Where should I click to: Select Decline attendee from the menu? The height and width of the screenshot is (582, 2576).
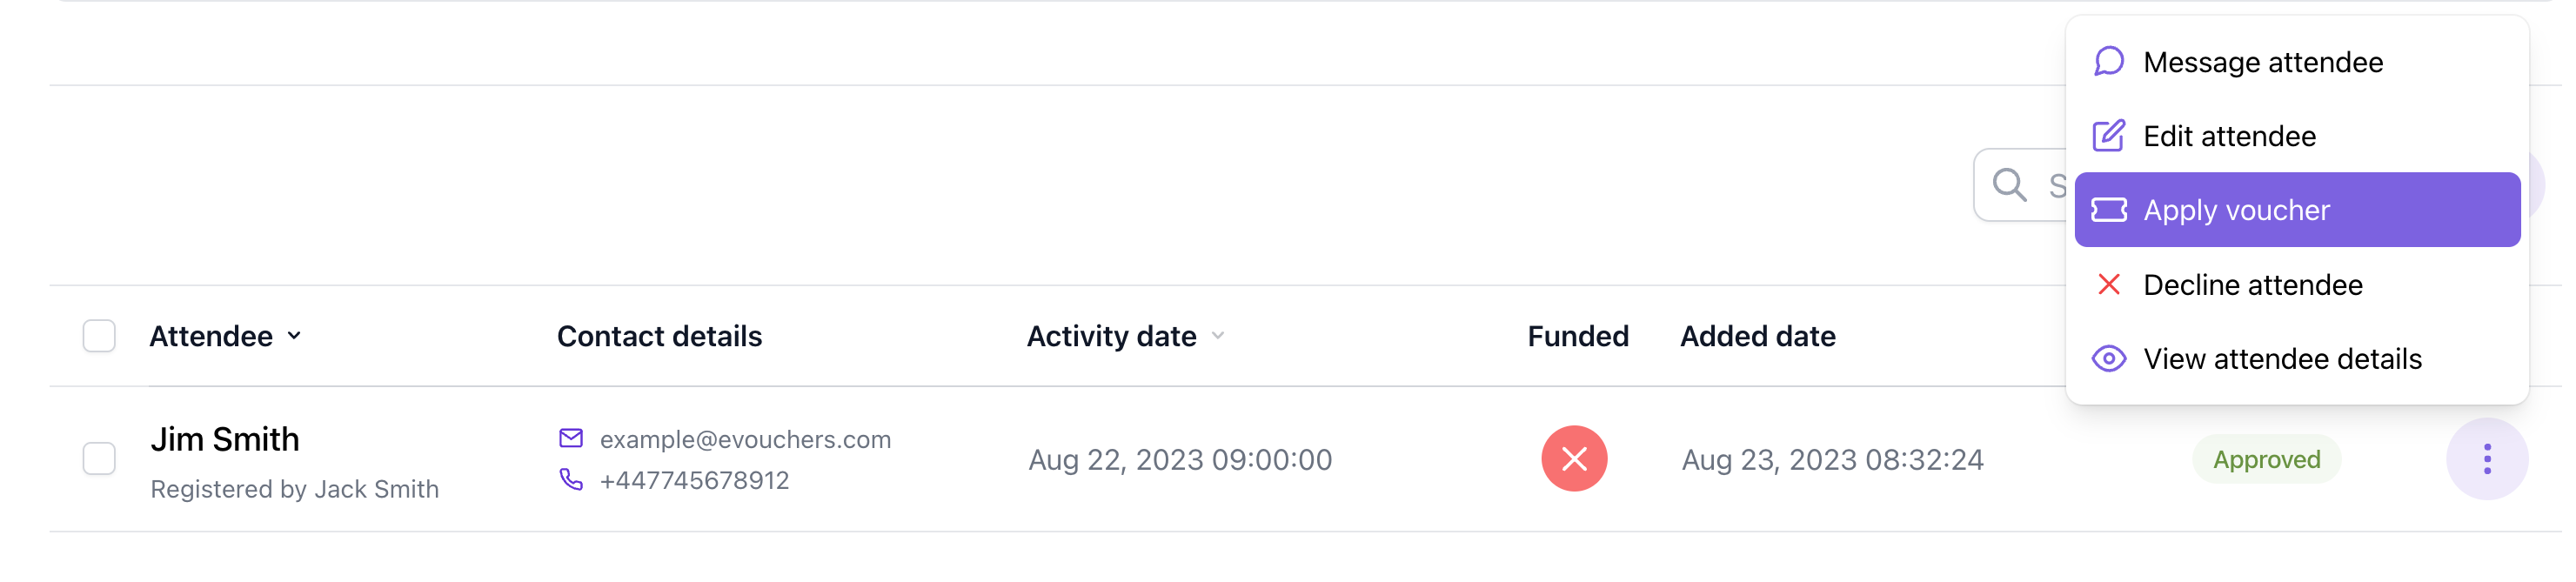pyautogui.click(x=2252, y=285)
